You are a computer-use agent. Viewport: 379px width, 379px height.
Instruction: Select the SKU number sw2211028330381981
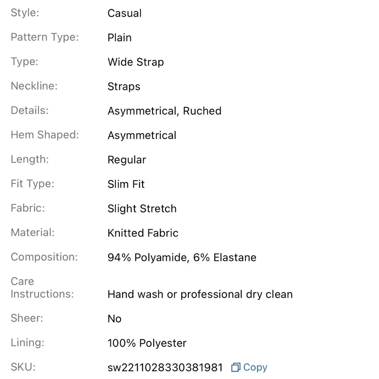point(165,368)
